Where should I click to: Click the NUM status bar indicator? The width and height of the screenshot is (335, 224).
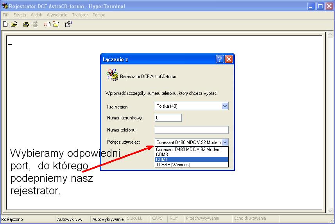pos(174,218)
